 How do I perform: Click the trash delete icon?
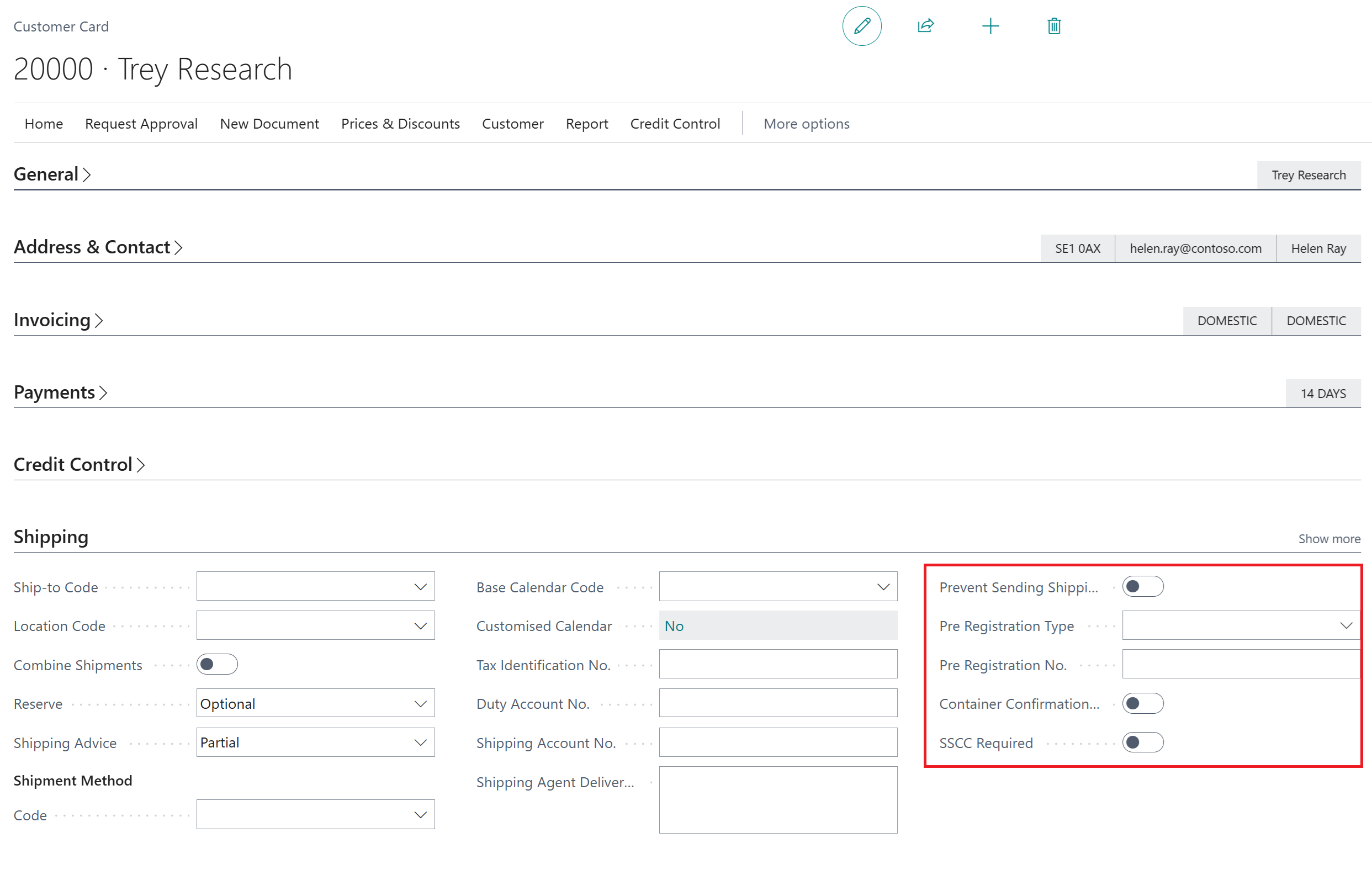tap(1054, 26)
